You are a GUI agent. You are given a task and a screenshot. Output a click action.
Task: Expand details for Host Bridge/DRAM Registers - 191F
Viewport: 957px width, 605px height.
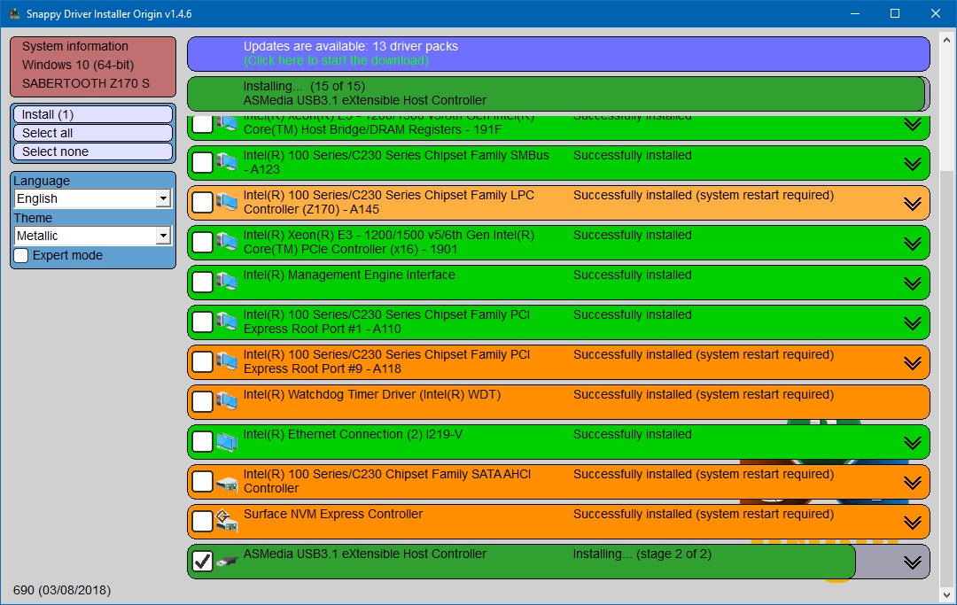[x=913, y=124]
